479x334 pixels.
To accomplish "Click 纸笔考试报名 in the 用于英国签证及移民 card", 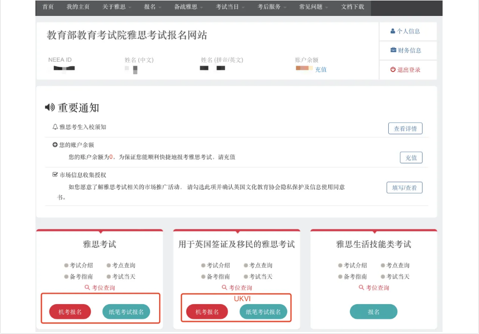I will pyautogui.click(x=263, y=312).
